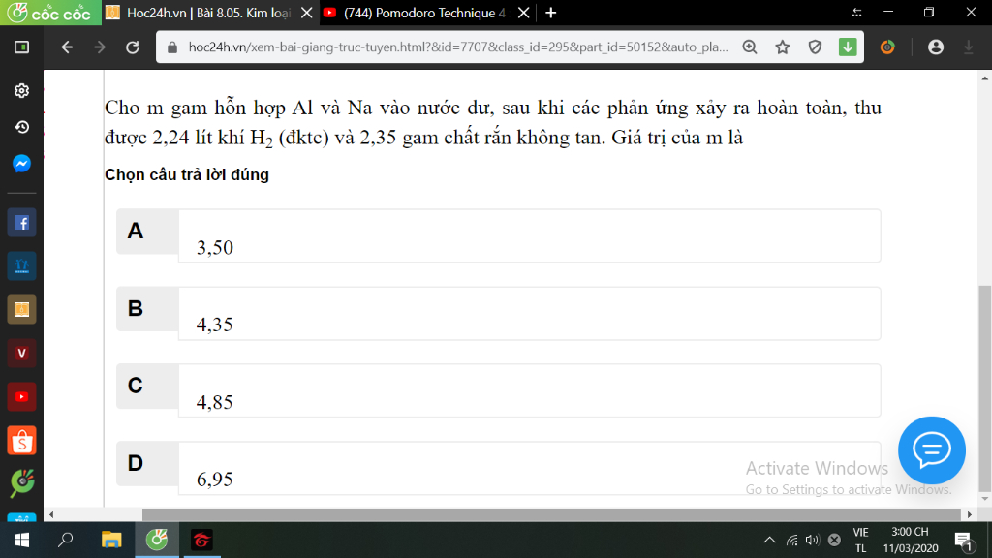Click the horizontal page scrollbar thumb

(x=551, y=515)
